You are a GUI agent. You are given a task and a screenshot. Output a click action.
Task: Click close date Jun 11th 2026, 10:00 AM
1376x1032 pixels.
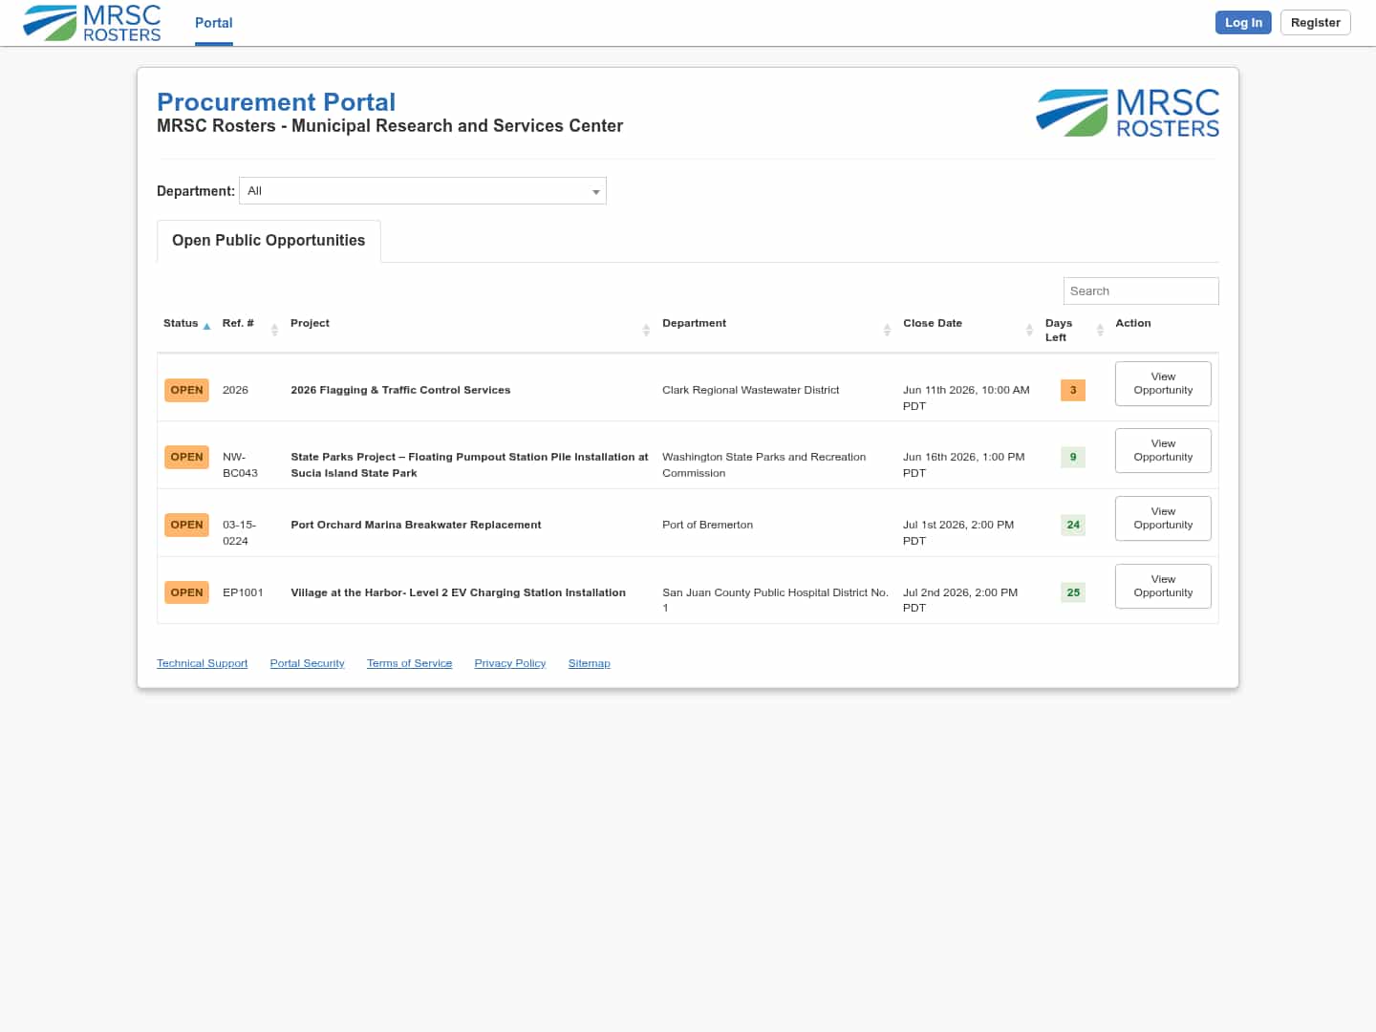tap(966, 398)
